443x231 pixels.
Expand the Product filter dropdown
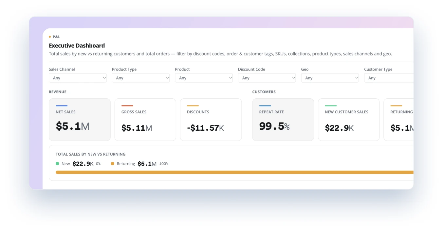204,78
